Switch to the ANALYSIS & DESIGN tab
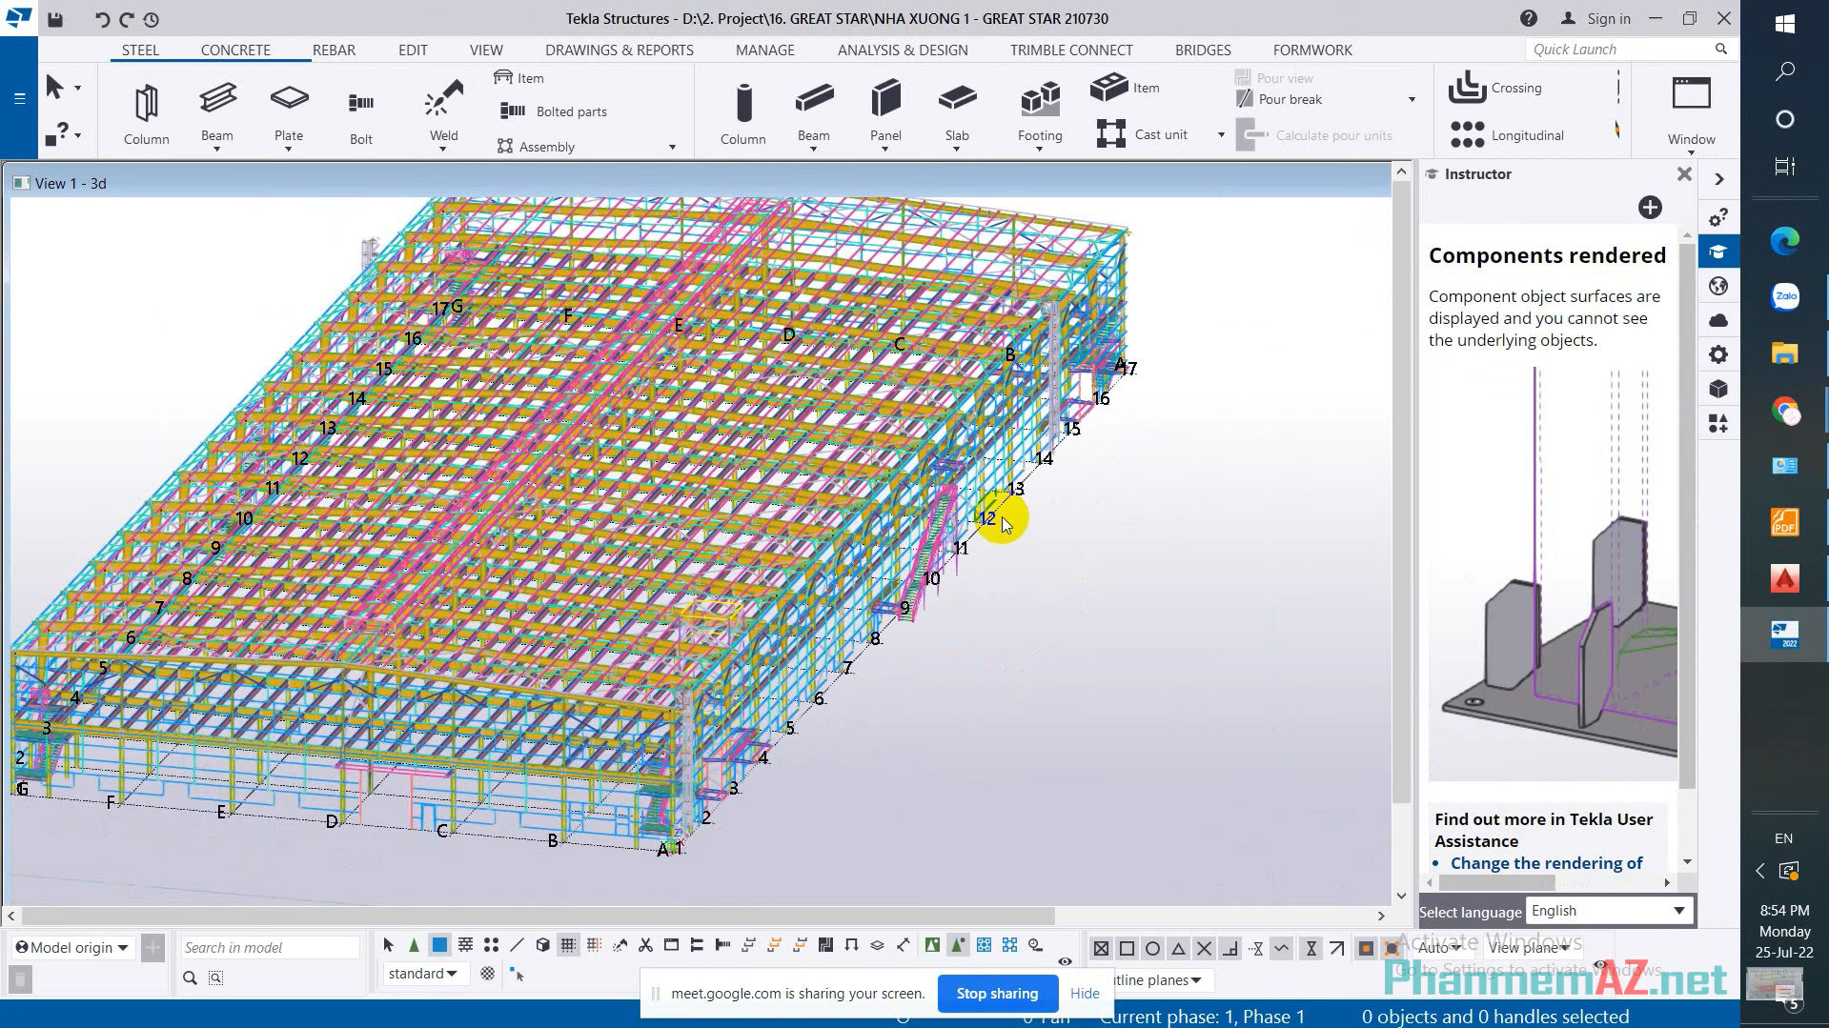This screenshot has width=1829, height=1028. (902, 50)
